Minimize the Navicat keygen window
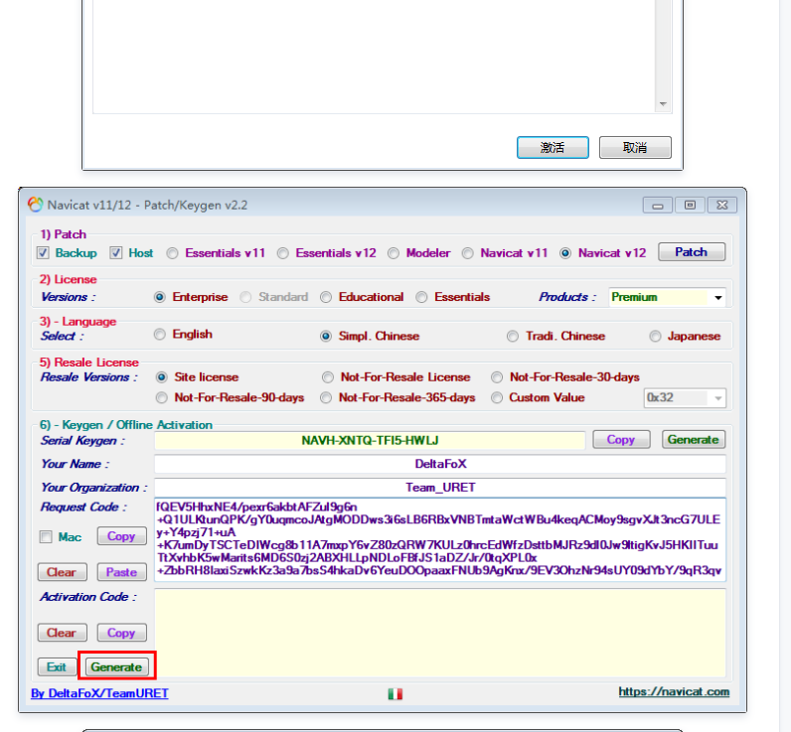This screenshot has width=791, height=732. pos(658,206)
